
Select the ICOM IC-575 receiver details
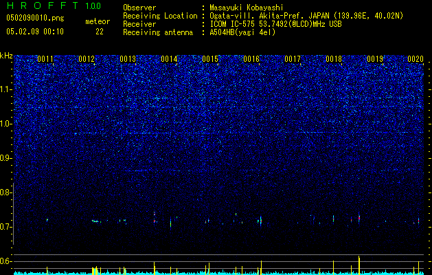click(x=275, y=24)
